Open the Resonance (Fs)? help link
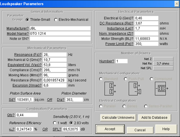This screenshot has height=137, width=180. coord(28,55)
